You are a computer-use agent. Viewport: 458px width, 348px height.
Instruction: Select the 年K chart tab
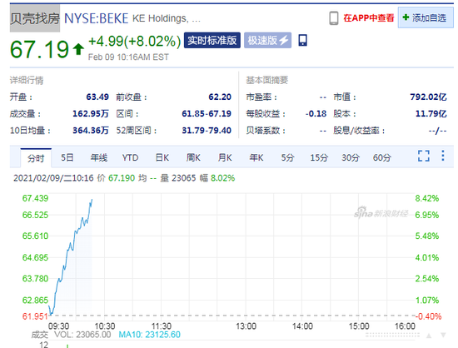tap(256, 157)
